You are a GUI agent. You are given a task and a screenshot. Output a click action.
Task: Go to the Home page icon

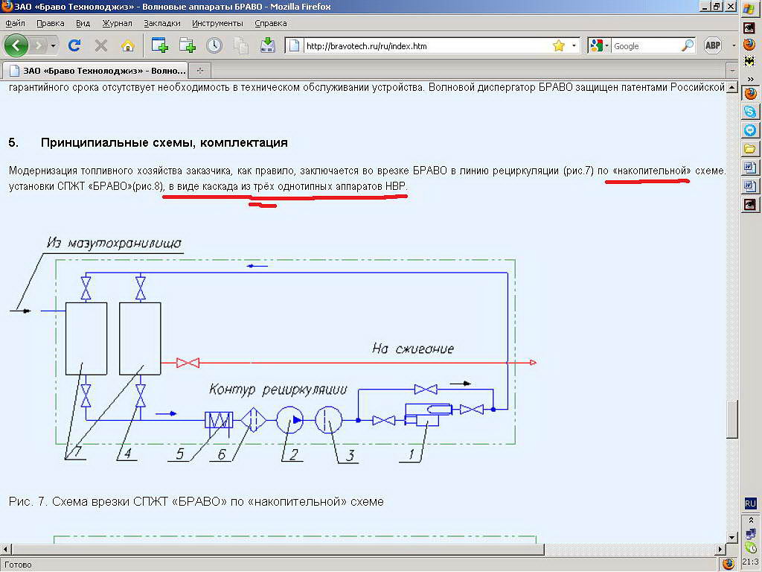(128, 45)
